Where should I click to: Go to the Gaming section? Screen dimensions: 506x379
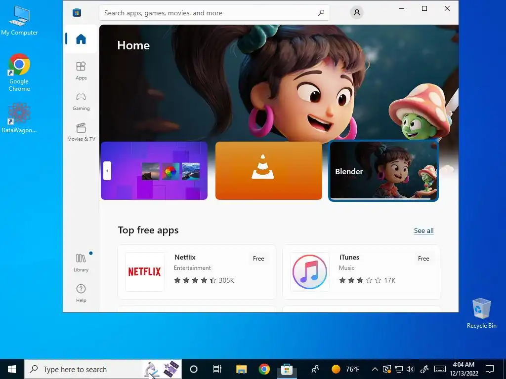[81, 102]
